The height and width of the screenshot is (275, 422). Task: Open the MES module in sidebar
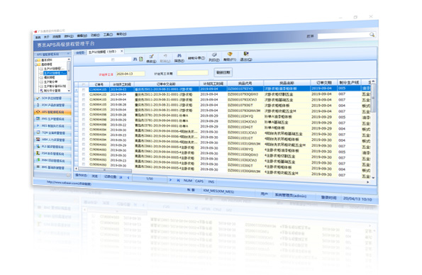pyautogui.click(x=52, y=126)
